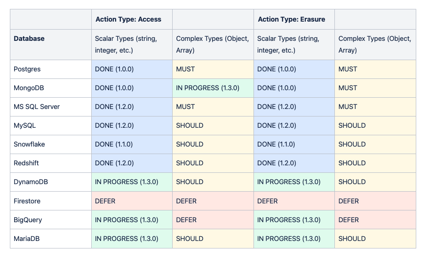This screenshot has width=436, height=256.
Task: Click Postgres Access complex MUST cell
Action: coord(213,69)
